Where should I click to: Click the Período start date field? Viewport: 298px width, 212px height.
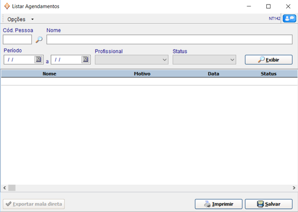[19, 60]
